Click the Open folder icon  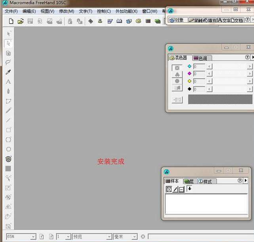21,21
